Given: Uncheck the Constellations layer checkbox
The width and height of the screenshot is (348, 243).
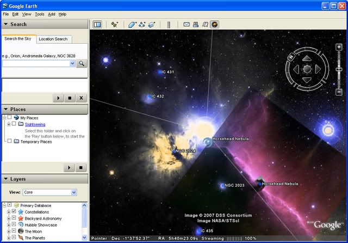Looking at the screenshot, I should tap(14, 212).
